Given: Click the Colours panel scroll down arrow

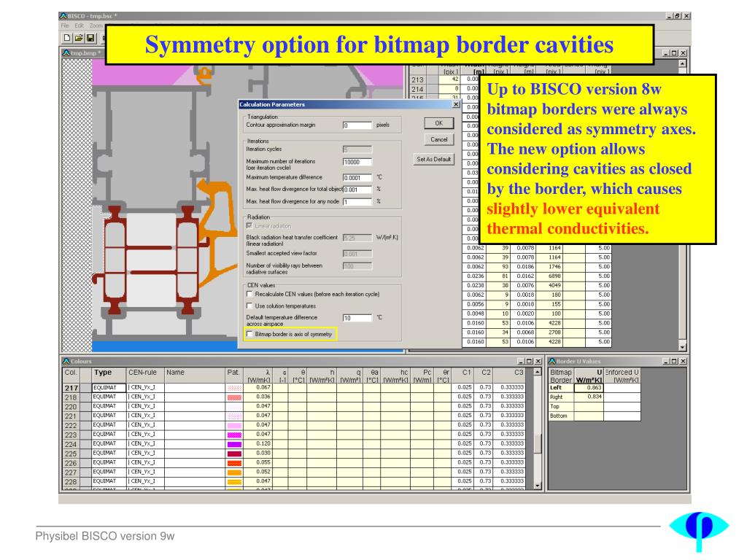Looking at the screenshot, I should click(538, 486).
